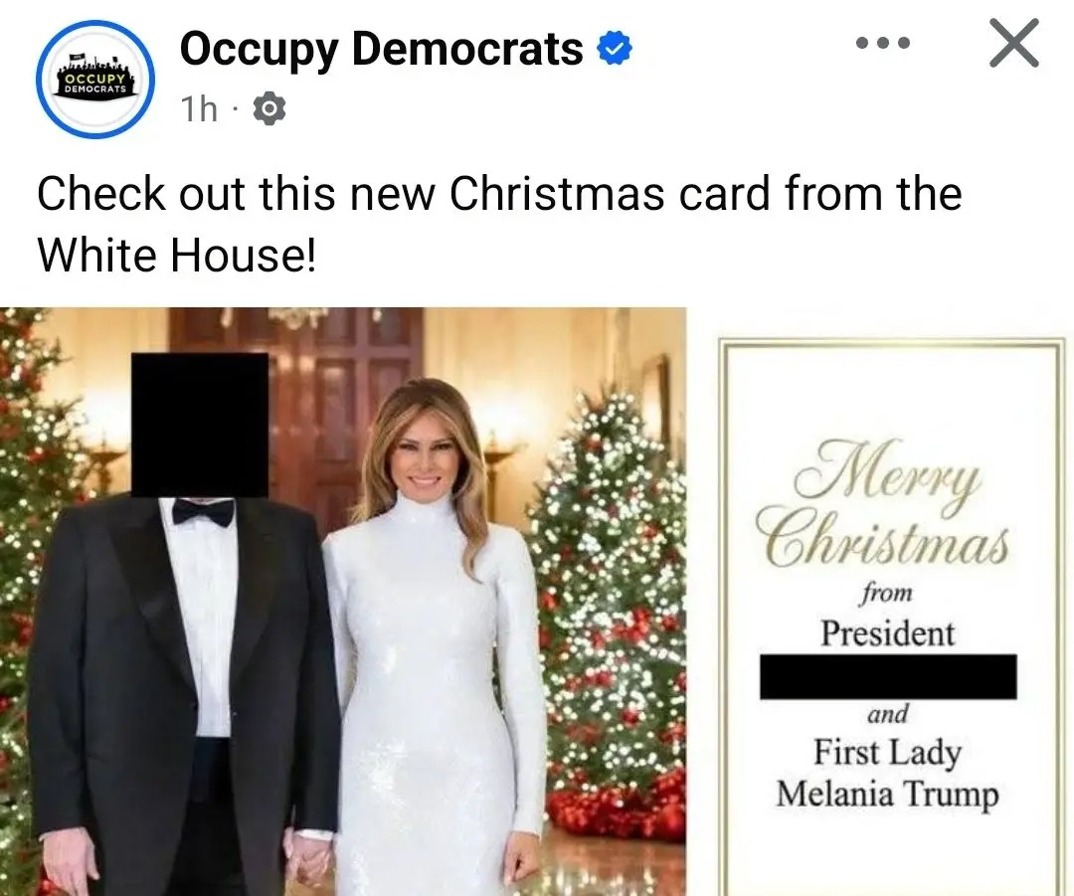The width and height of the screenshot is (1074, 896).
Task: Close the post with the X
Action: pos(1013,43)
